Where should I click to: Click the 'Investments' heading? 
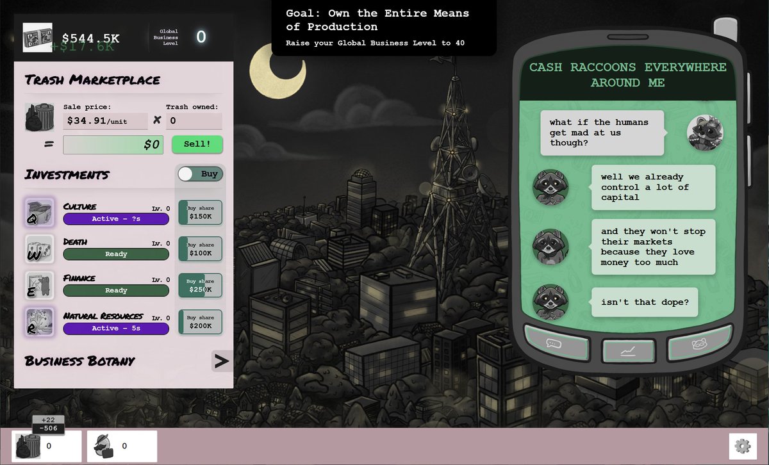67,175
